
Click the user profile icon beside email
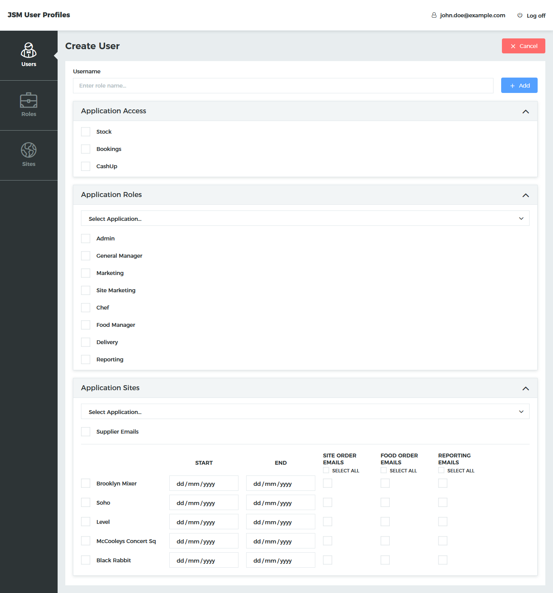(434, 15)
